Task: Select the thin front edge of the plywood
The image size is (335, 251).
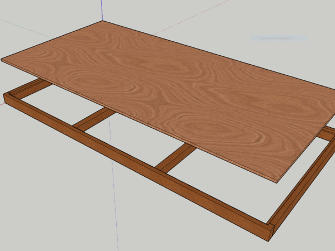Action: 140,121
